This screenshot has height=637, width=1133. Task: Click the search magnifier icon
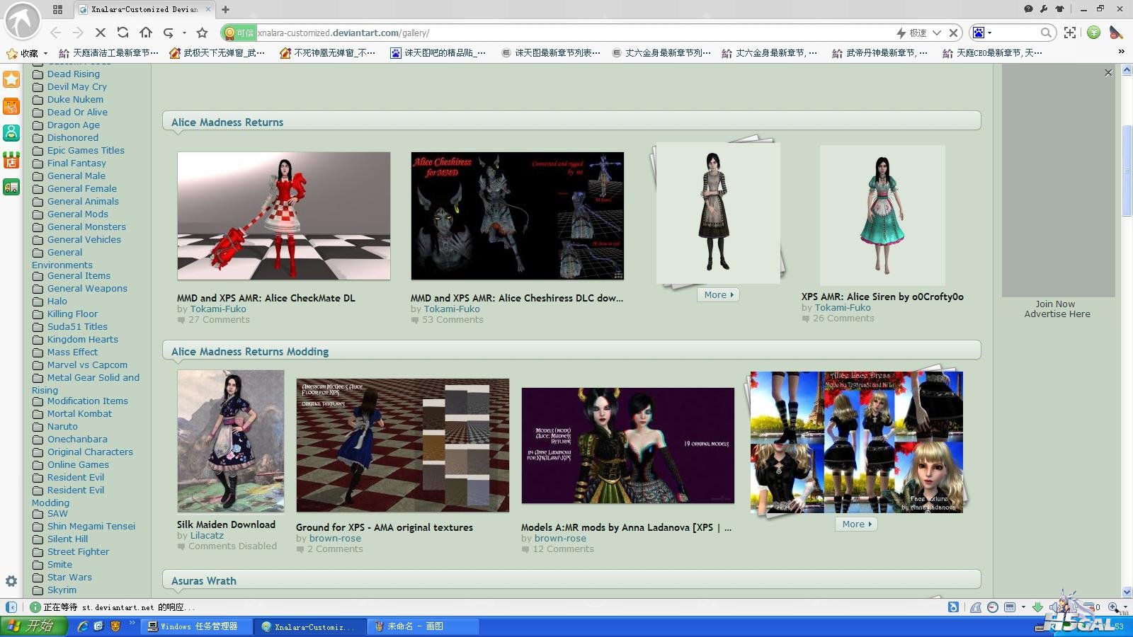(x=1046, y=33)
